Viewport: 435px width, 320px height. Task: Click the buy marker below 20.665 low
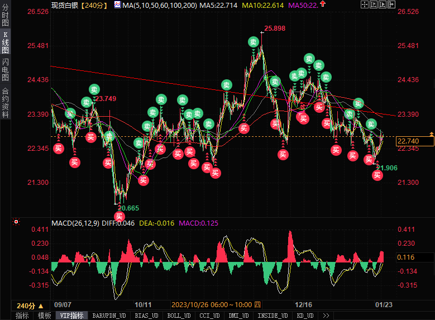coord(119,216)
